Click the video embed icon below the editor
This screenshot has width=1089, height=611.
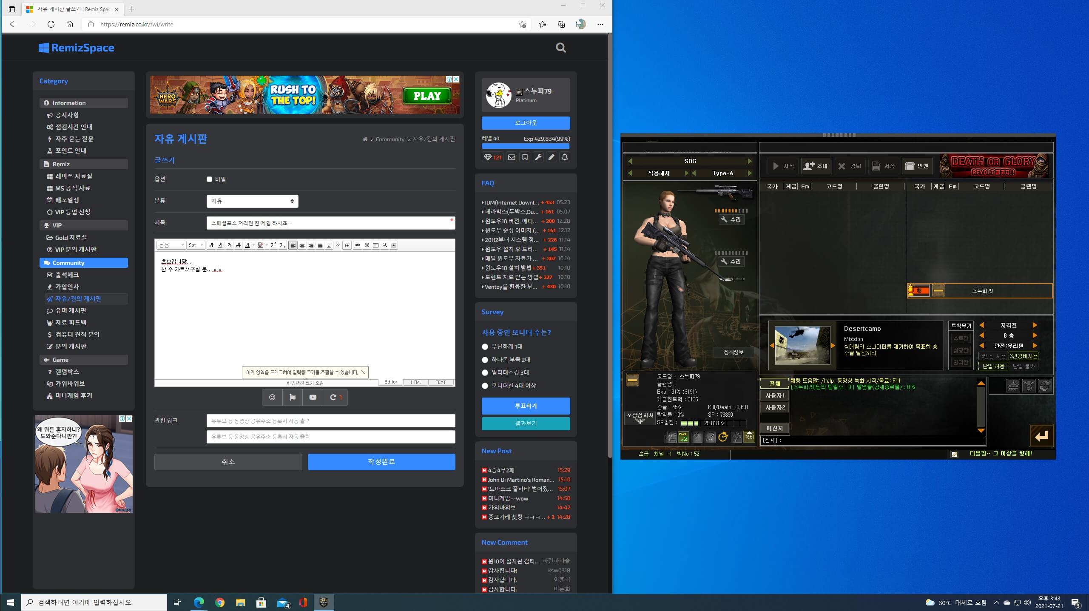click(x=313, y=397)
